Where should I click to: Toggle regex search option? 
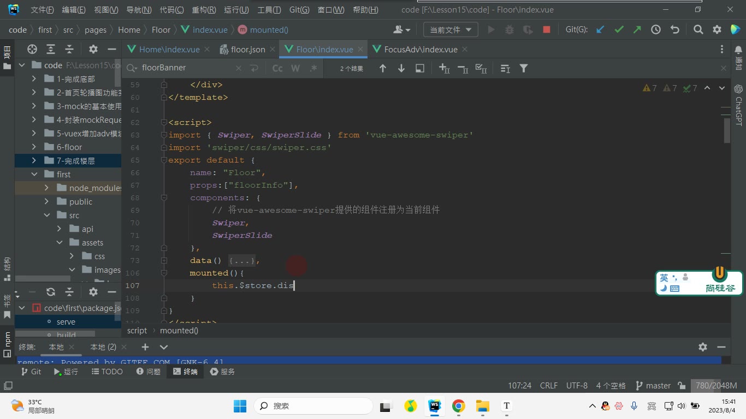(313, 68)
